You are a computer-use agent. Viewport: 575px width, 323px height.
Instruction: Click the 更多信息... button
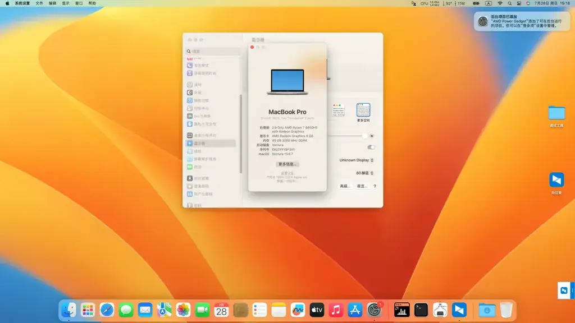pyautogui.click(x=287, y=164)
